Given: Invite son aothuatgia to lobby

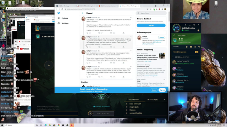Looking at the screenshot, I should point(127,113).
